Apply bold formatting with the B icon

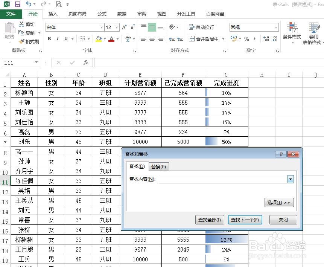(x=49, y=39)
